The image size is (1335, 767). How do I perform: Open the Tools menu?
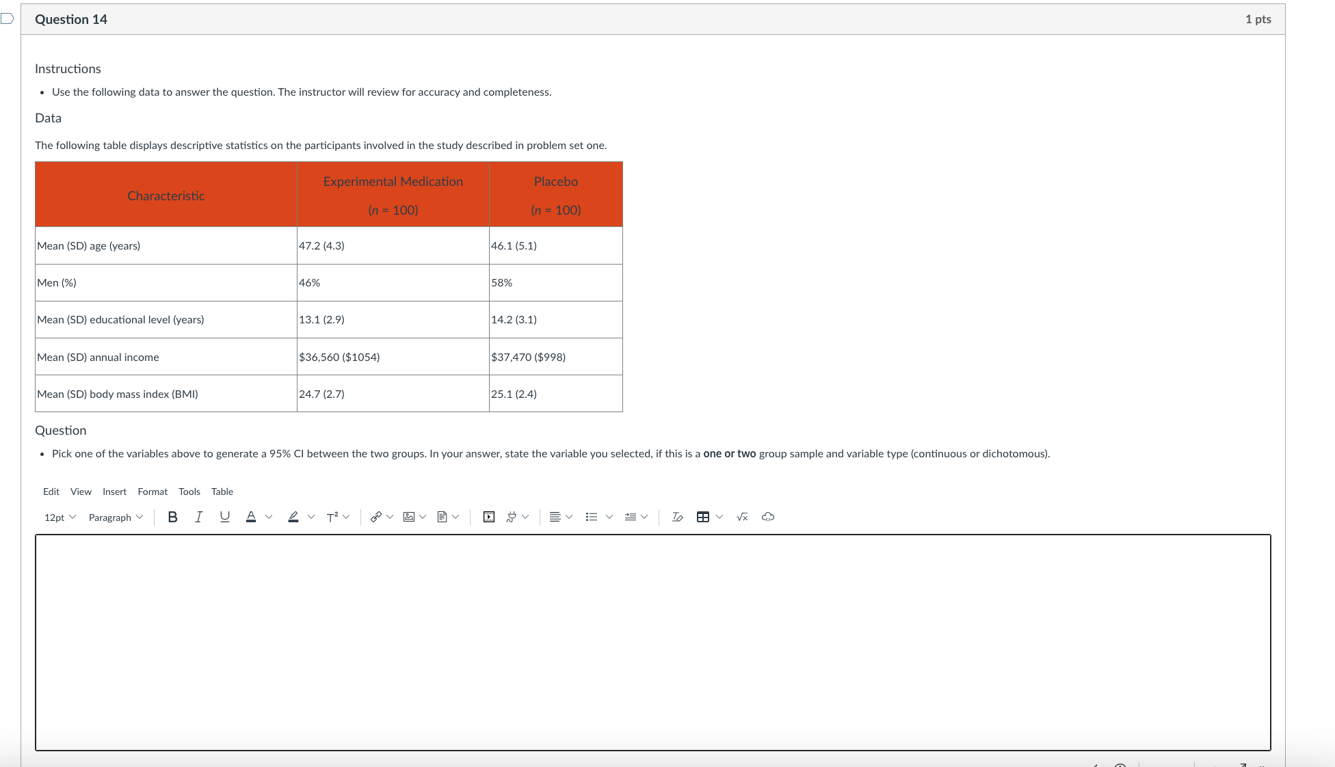pyautogui.click(x=189, y=492)
